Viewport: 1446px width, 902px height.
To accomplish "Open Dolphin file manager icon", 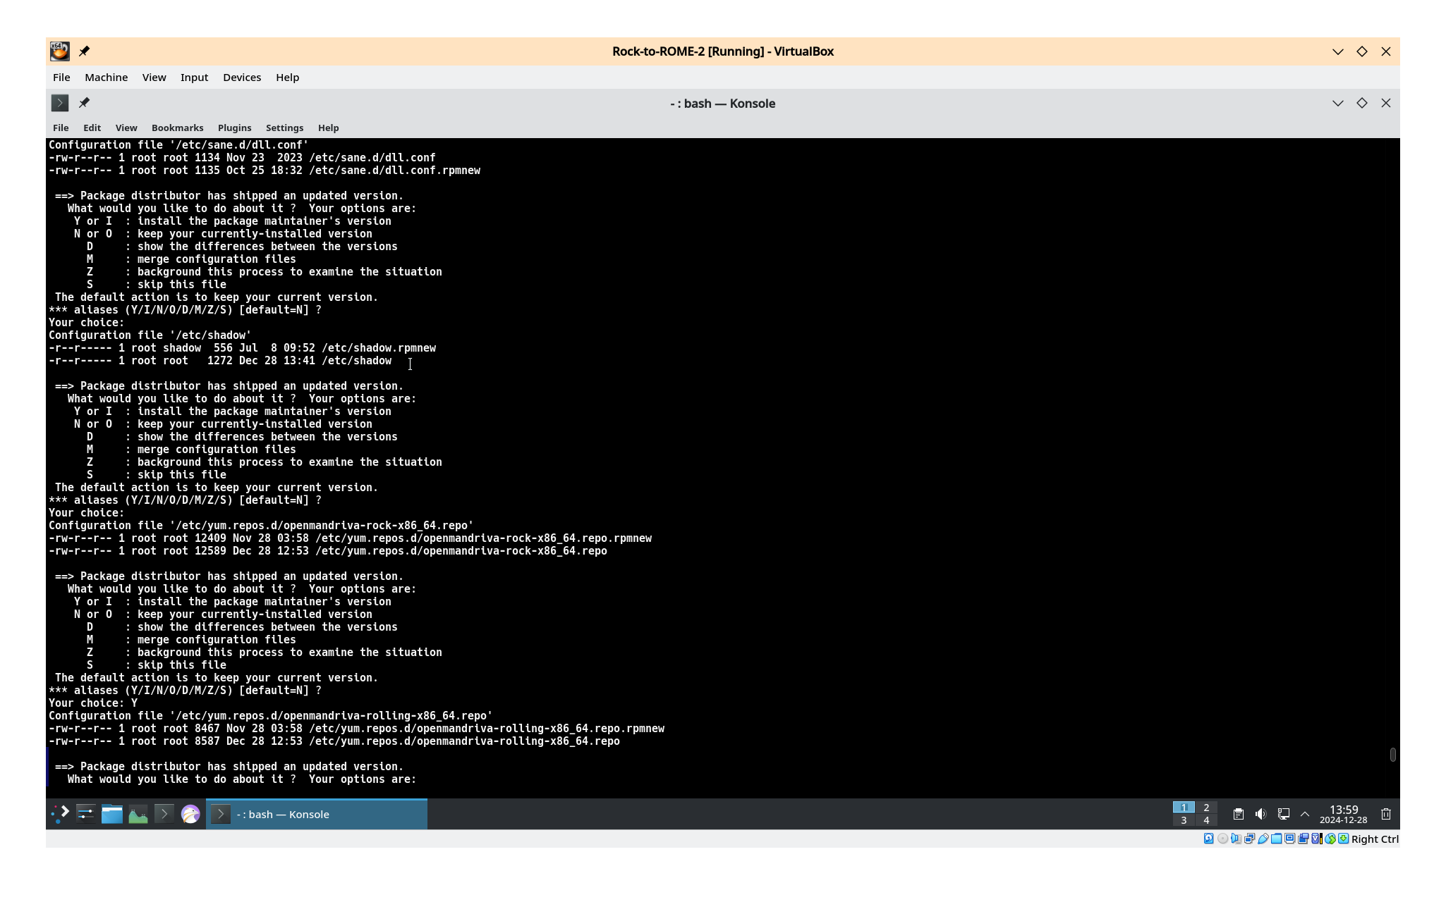I will click(112, 814).
